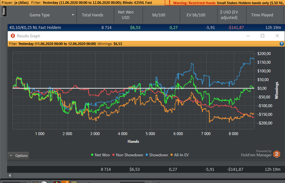Click the Hold'em Manager 2 logo
The width and height of the screenshot is (285, 183).
276,154
